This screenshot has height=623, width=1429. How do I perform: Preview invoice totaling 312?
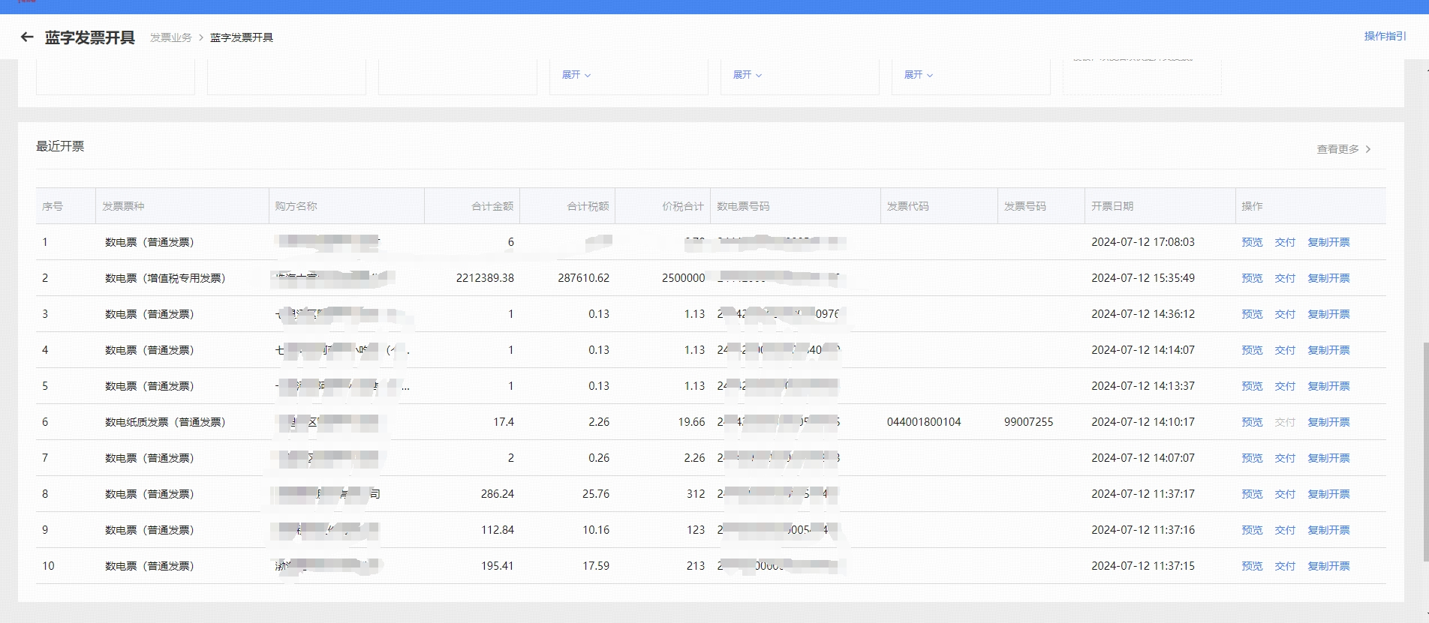(1252, 494)
